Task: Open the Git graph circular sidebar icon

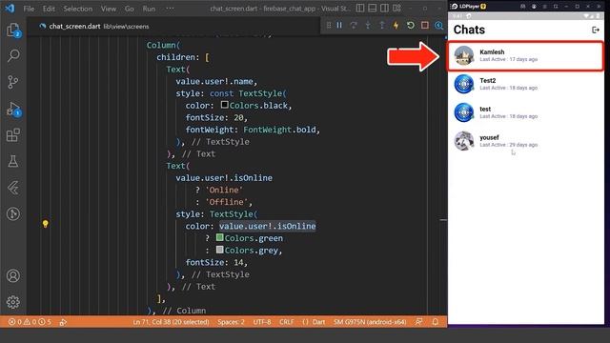Action: [x=12, y=213]
